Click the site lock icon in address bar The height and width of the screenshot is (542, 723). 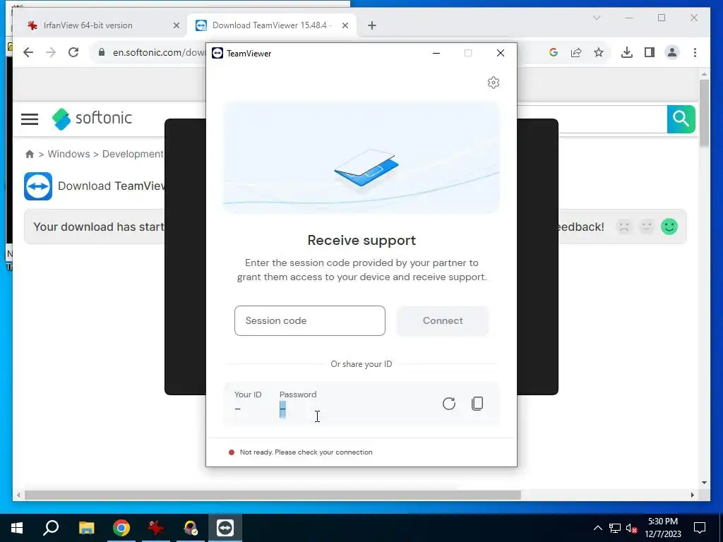(x=102, y=52)
